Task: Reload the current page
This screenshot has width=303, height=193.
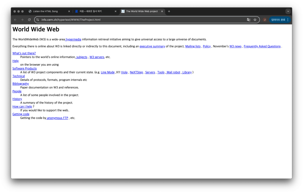Action: click(x=29, y=20)
